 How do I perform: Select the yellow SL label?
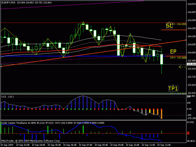point(169,26)
